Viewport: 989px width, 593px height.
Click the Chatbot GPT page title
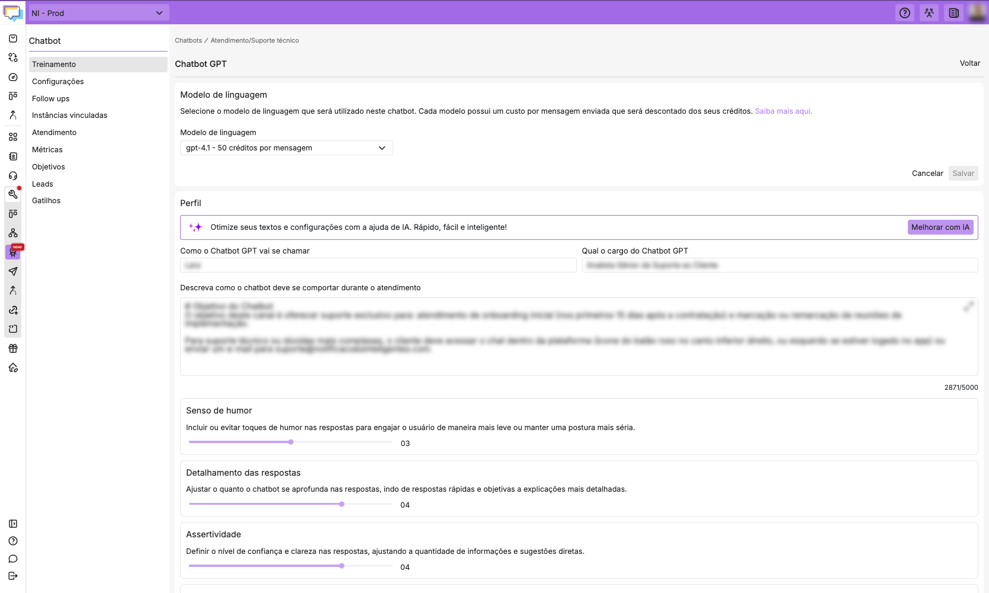201,64
